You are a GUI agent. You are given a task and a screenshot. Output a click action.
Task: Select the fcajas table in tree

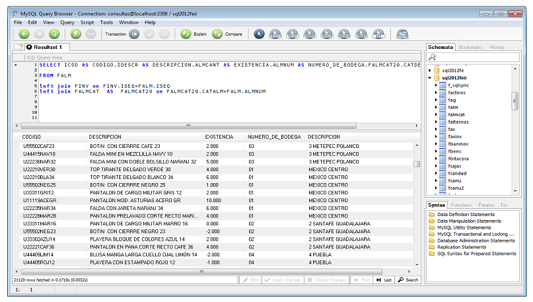[x=454, y=166]
